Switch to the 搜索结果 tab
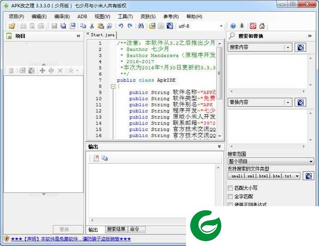Viewport: 319px width, 246px height. 116,230
